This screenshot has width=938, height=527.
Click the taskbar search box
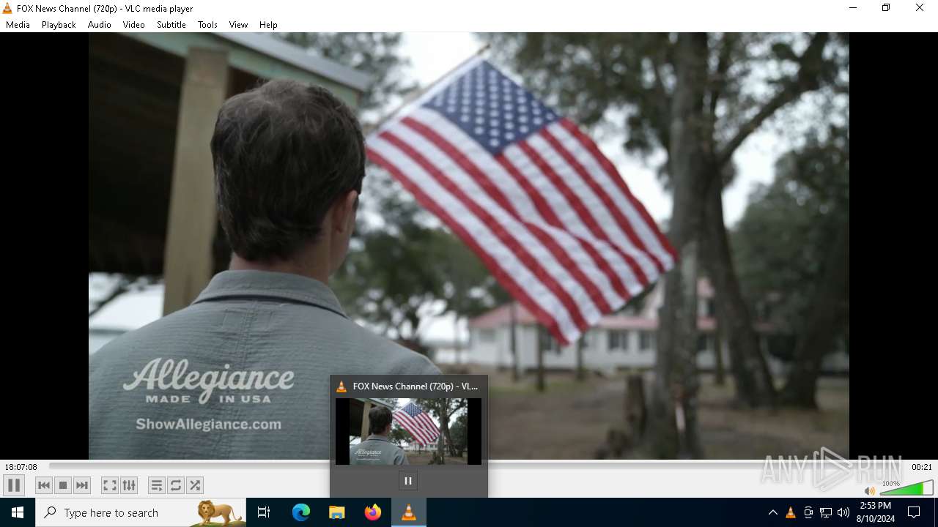click(x=141, y=512)
